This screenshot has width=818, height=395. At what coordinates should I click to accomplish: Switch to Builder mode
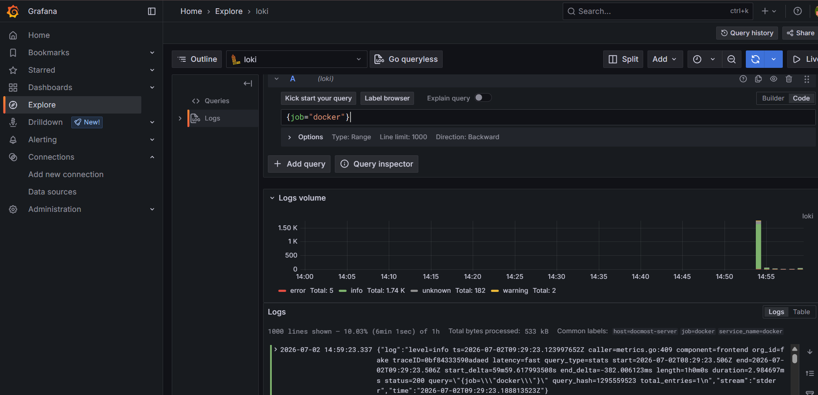[773, 98]
